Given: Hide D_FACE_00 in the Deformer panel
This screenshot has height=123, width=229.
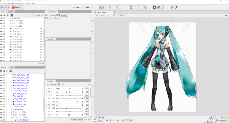Looking at the screenshot, I should 1,96.
